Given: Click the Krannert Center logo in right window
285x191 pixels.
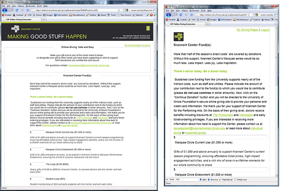Looking at the screenshot, I should point(179,36).
